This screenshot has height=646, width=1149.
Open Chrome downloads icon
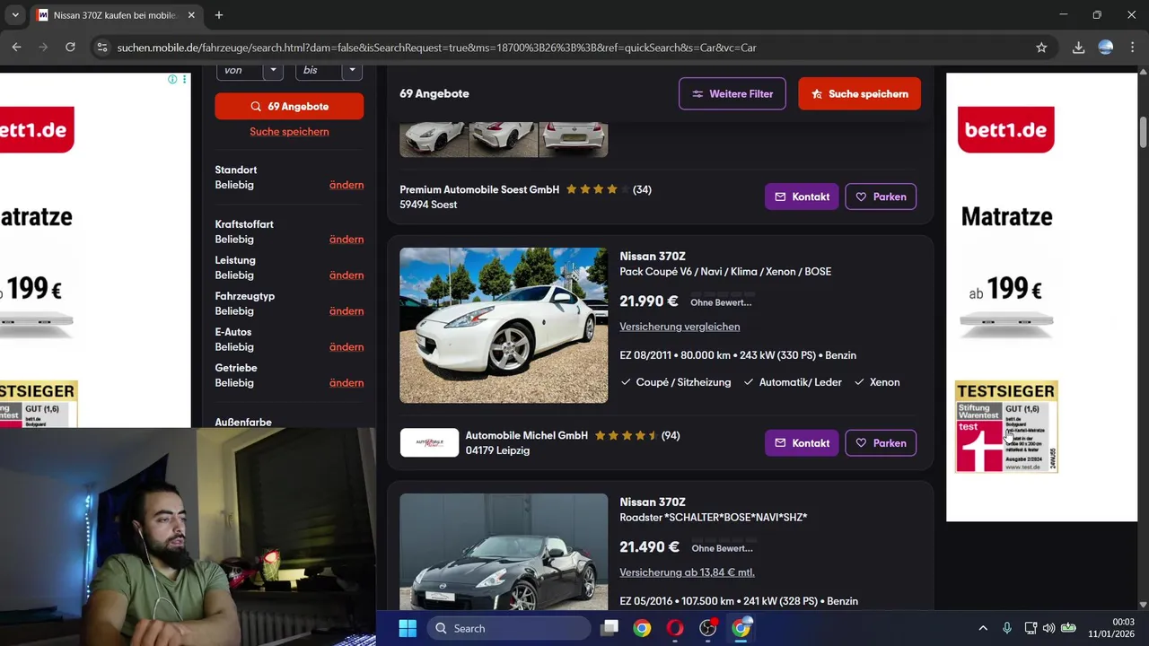click(1079, 48)
